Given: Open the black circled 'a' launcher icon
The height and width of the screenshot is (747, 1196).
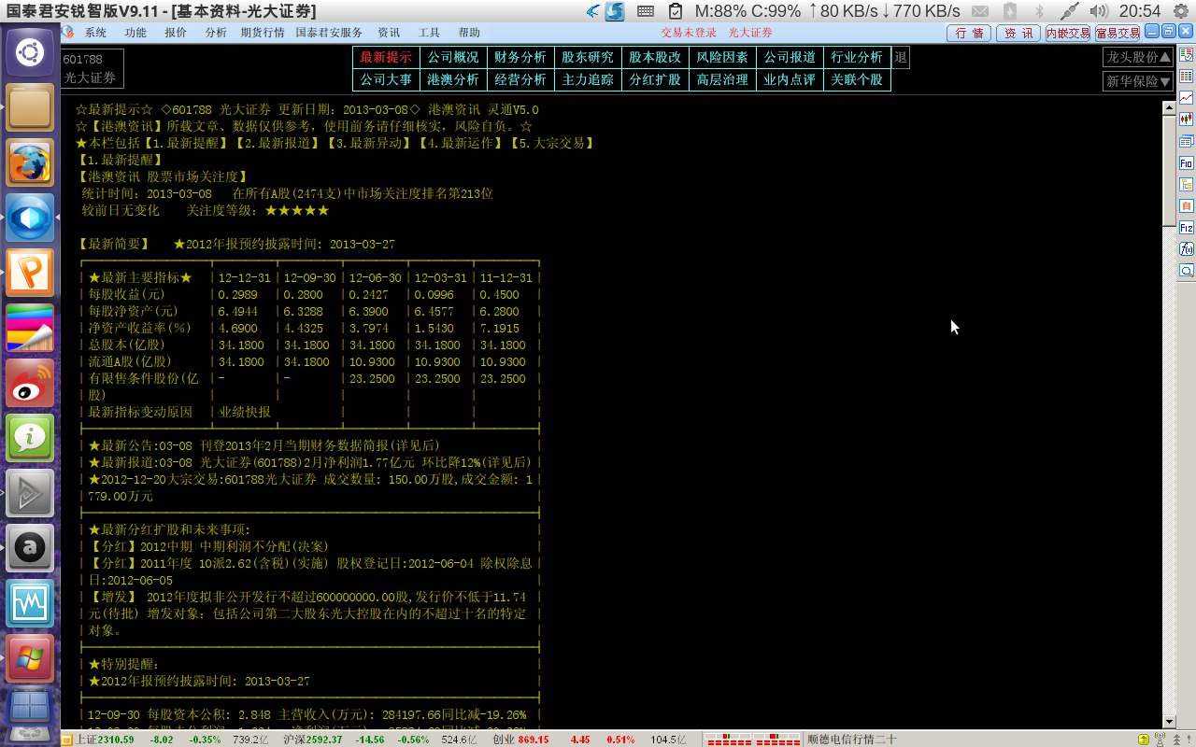Looking at the screenshot, I should coord(30,547).
